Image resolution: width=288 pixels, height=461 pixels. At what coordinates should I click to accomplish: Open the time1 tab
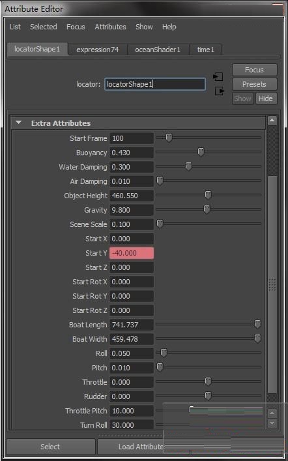(205, 50)
